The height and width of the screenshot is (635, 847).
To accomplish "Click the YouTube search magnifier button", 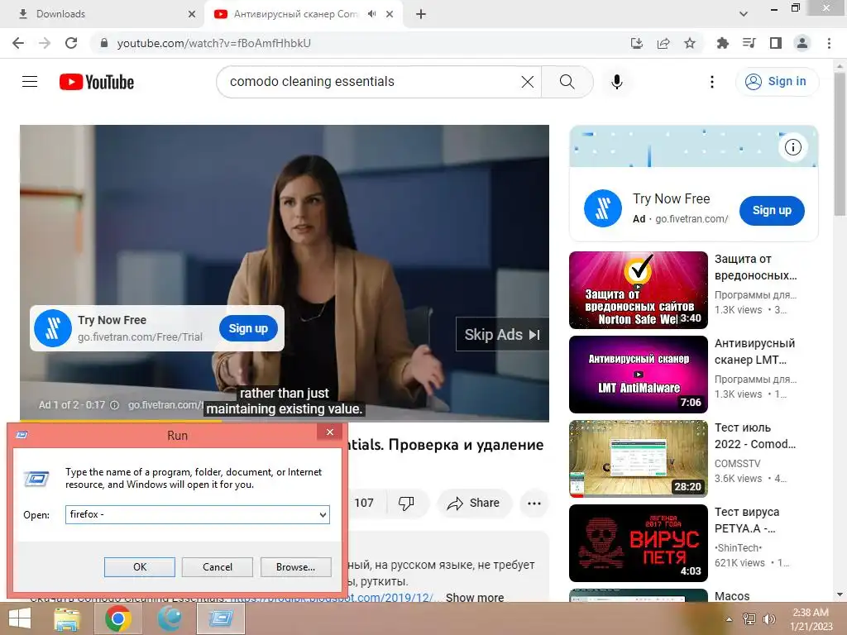I will pos(567,82).
